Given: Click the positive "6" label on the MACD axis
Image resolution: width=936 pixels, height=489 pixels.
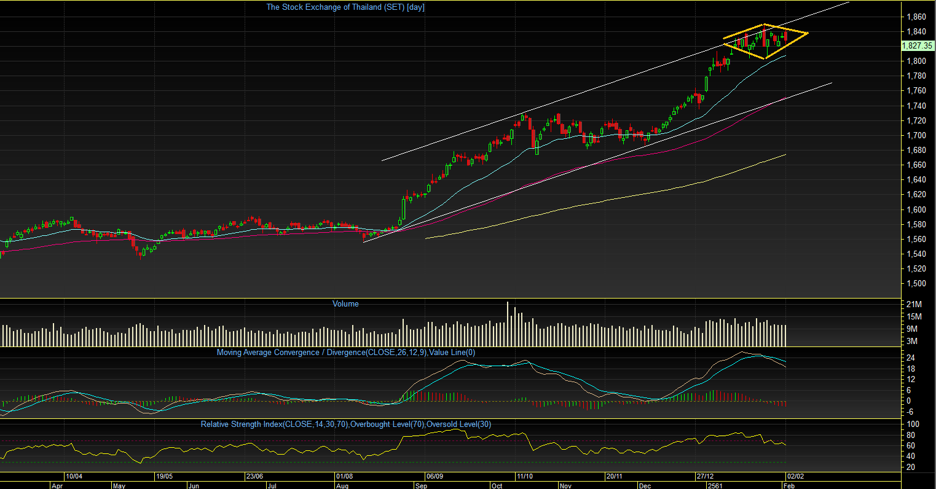Looking at the screenshot, I should (909, 390).
